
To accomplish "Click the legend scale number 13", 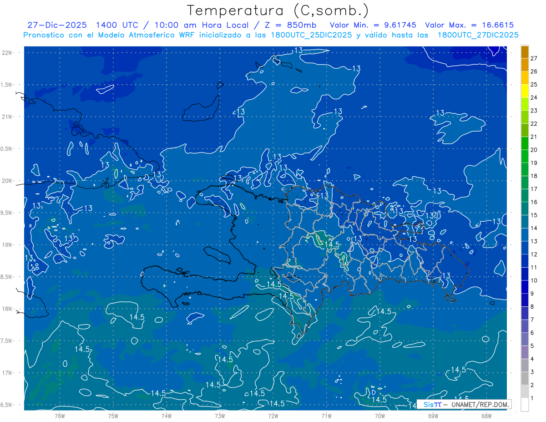I will point(534,241).
